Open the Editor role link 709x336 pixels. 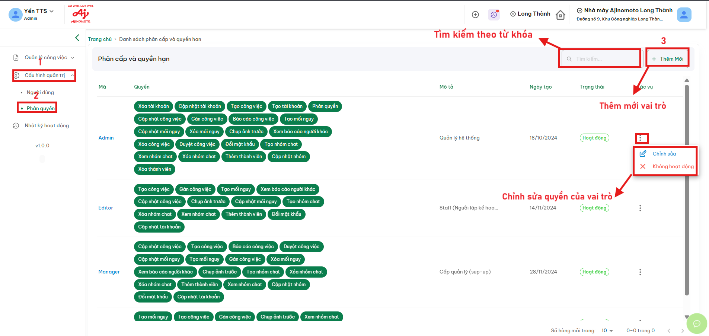pos(106,208)
